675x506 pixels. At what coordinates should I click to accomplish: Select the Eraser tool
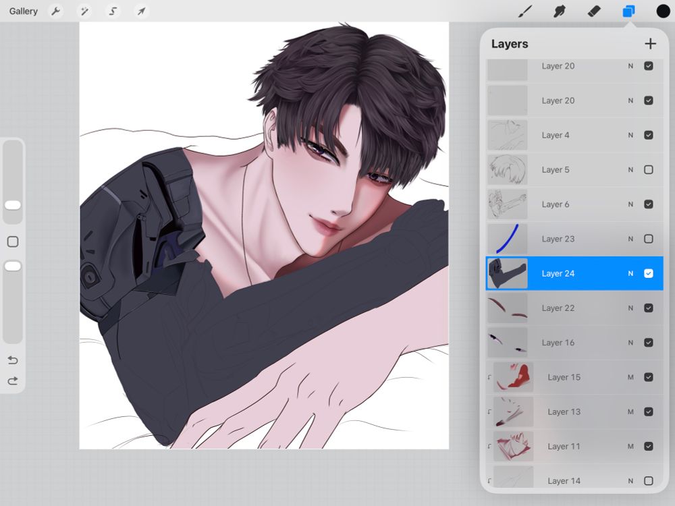pyautogui.click(x=594, y=11)
